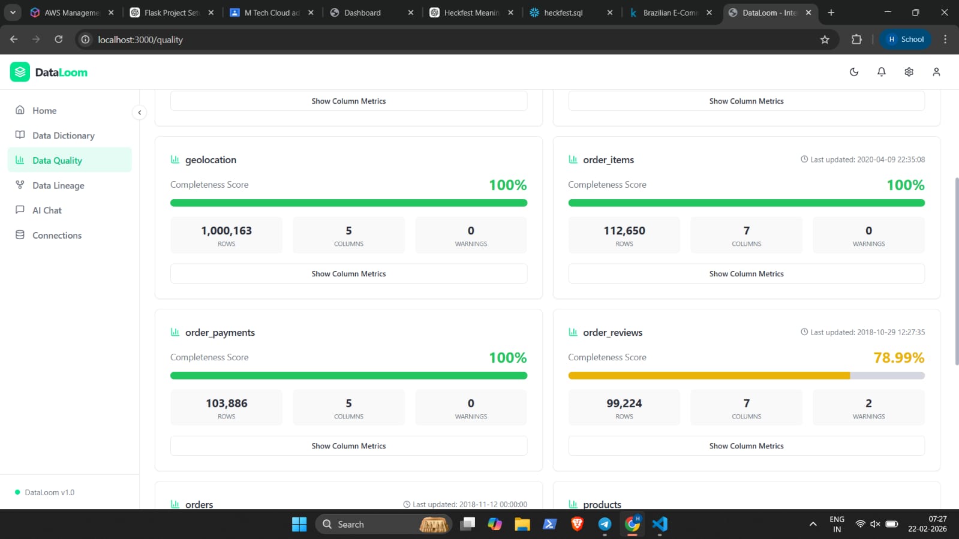The width and height of the screenshot is (959, 539).
Task: Open tab search dropdown arrow
Action: [13, 13]
